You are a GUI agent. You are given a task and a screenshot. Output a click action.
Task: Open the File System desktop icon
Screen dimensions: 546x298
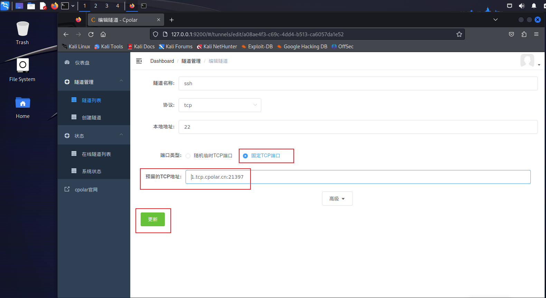point(22,70)
